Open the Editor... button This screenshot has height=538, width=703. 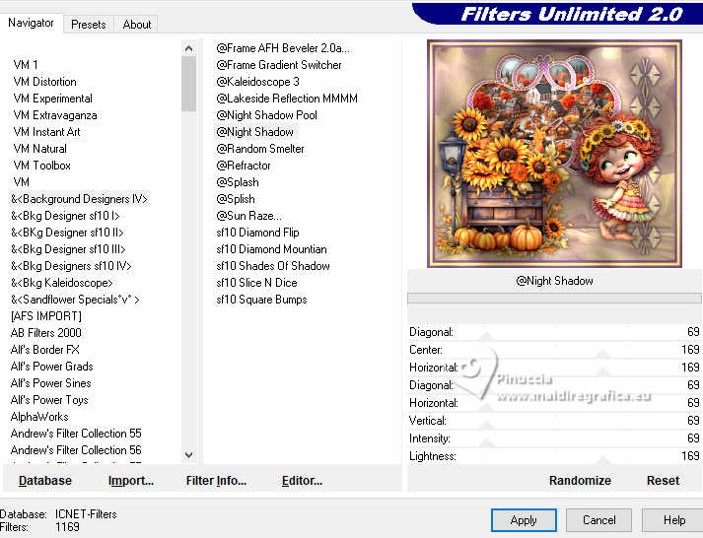point(302,481)
